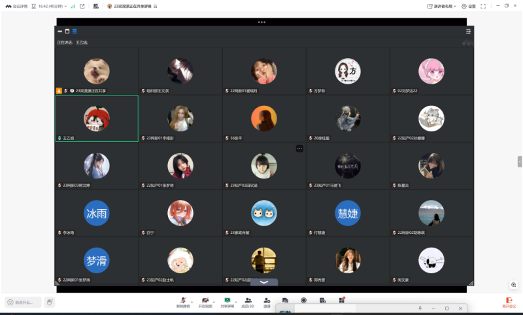Switch to blue grid view in shared window

coord(75,31)
